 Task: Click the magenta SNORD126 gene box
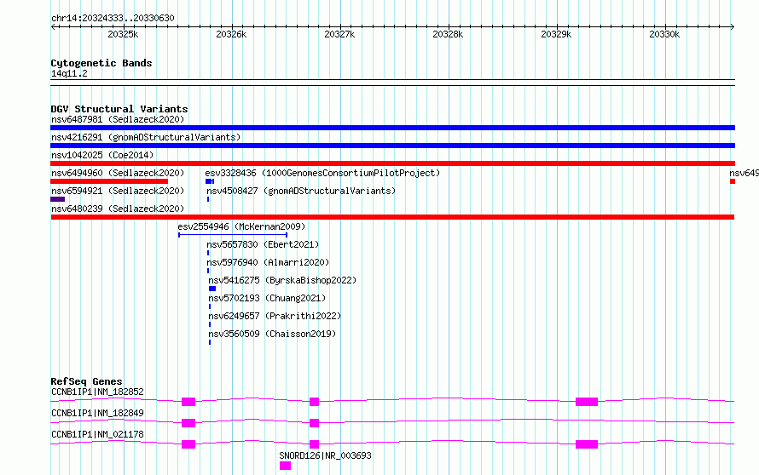pyautogui.click(x=285, y=466)
